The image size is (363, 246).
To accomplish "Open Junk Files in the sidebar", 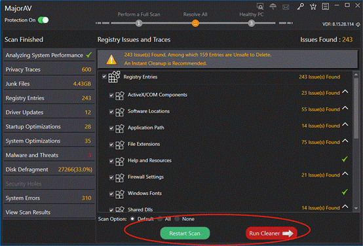I will click(49, 84).
